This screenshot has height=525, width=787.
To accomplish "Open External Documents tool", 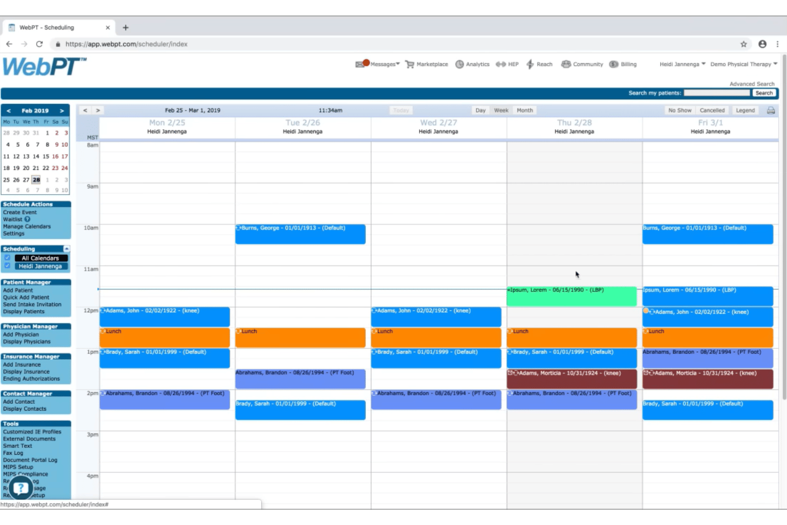I will pyautogui.click(x=29, y=439).
